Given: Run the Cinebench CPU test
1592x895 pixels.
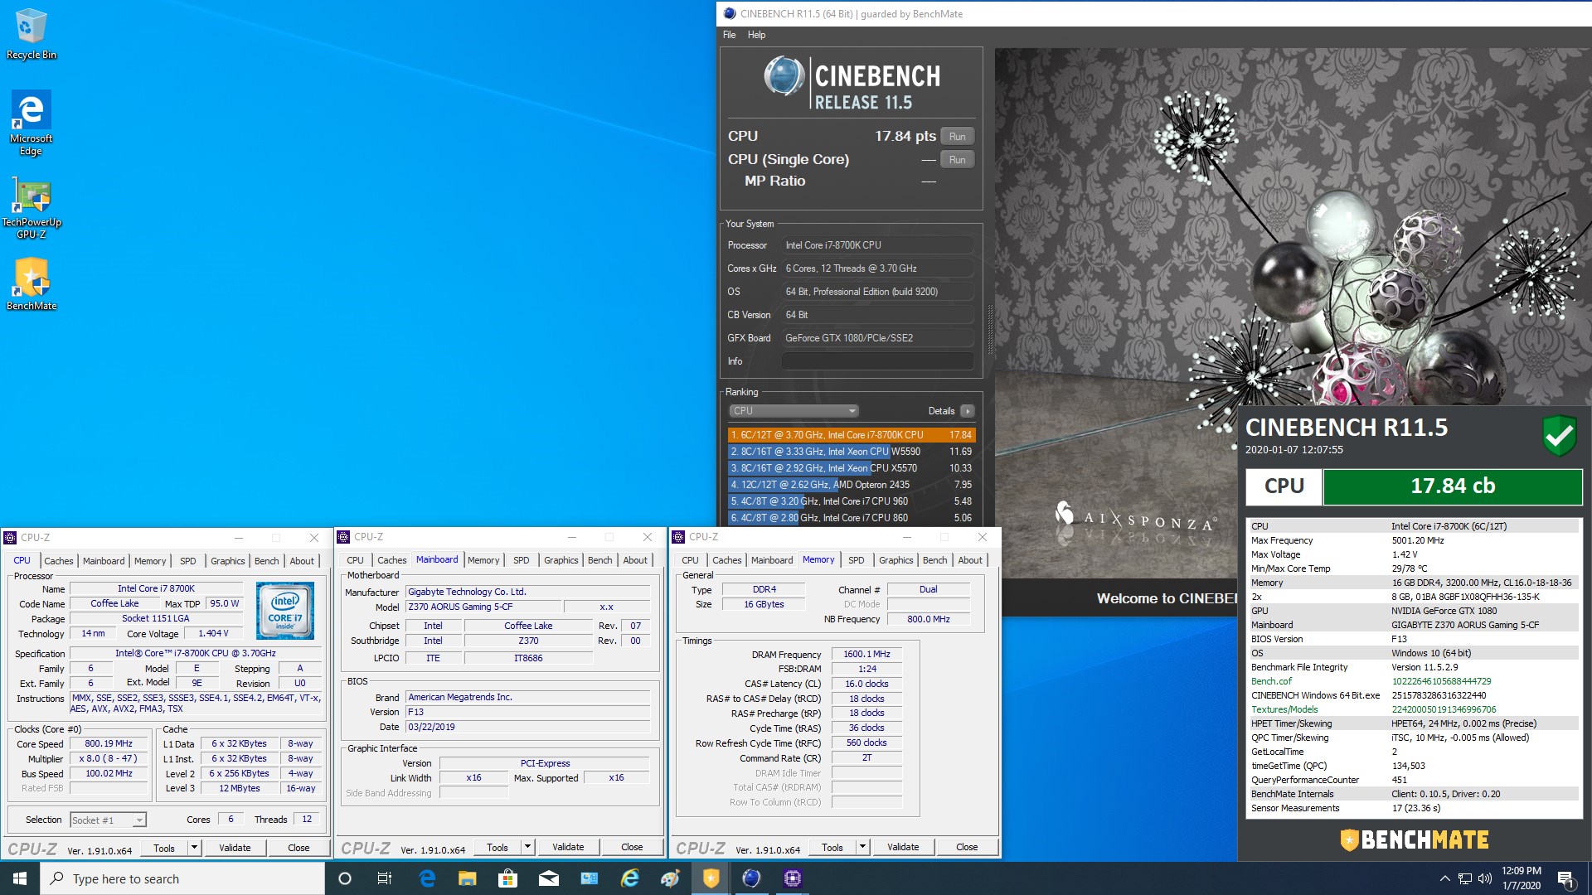Looking at the screenshot, I should 957,137.
